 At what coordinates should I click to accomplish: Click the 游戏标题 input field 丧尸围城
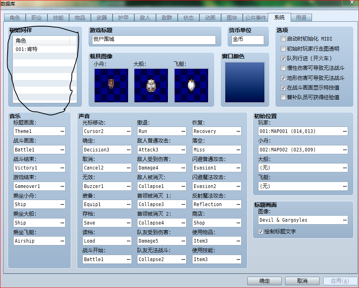(x=154, y=40)
